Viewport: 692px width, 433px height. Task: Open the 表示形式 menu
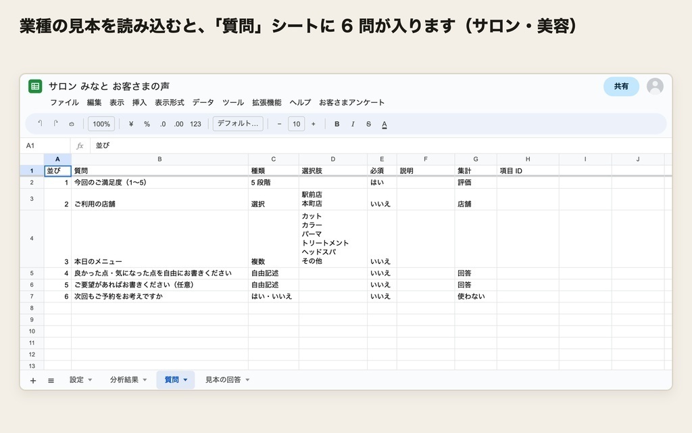[x=170, y=103]
